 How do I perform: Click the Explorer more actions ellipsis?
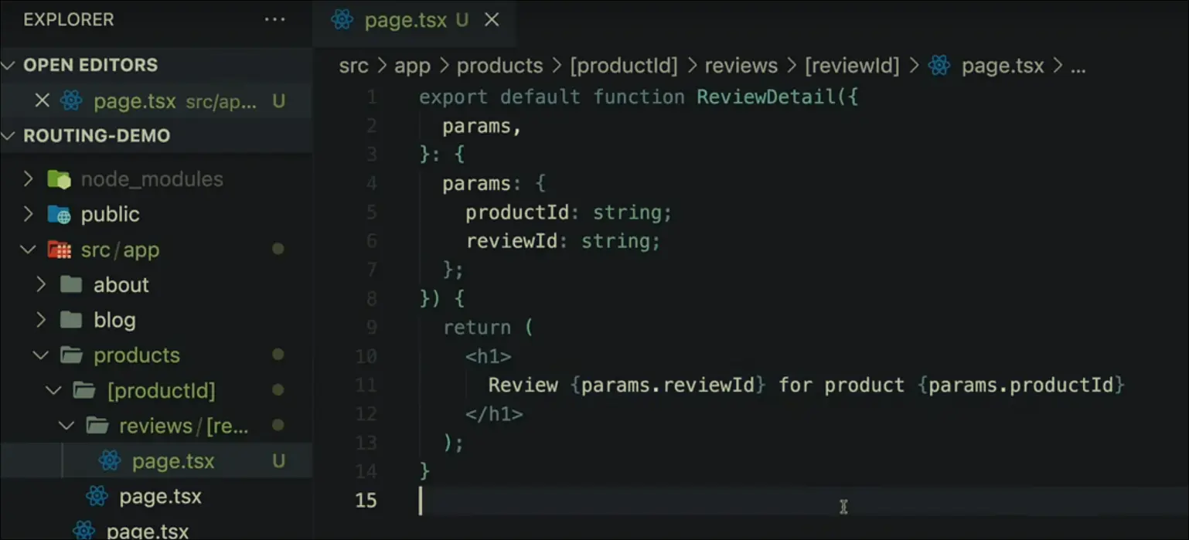click(x=274, y=19)
